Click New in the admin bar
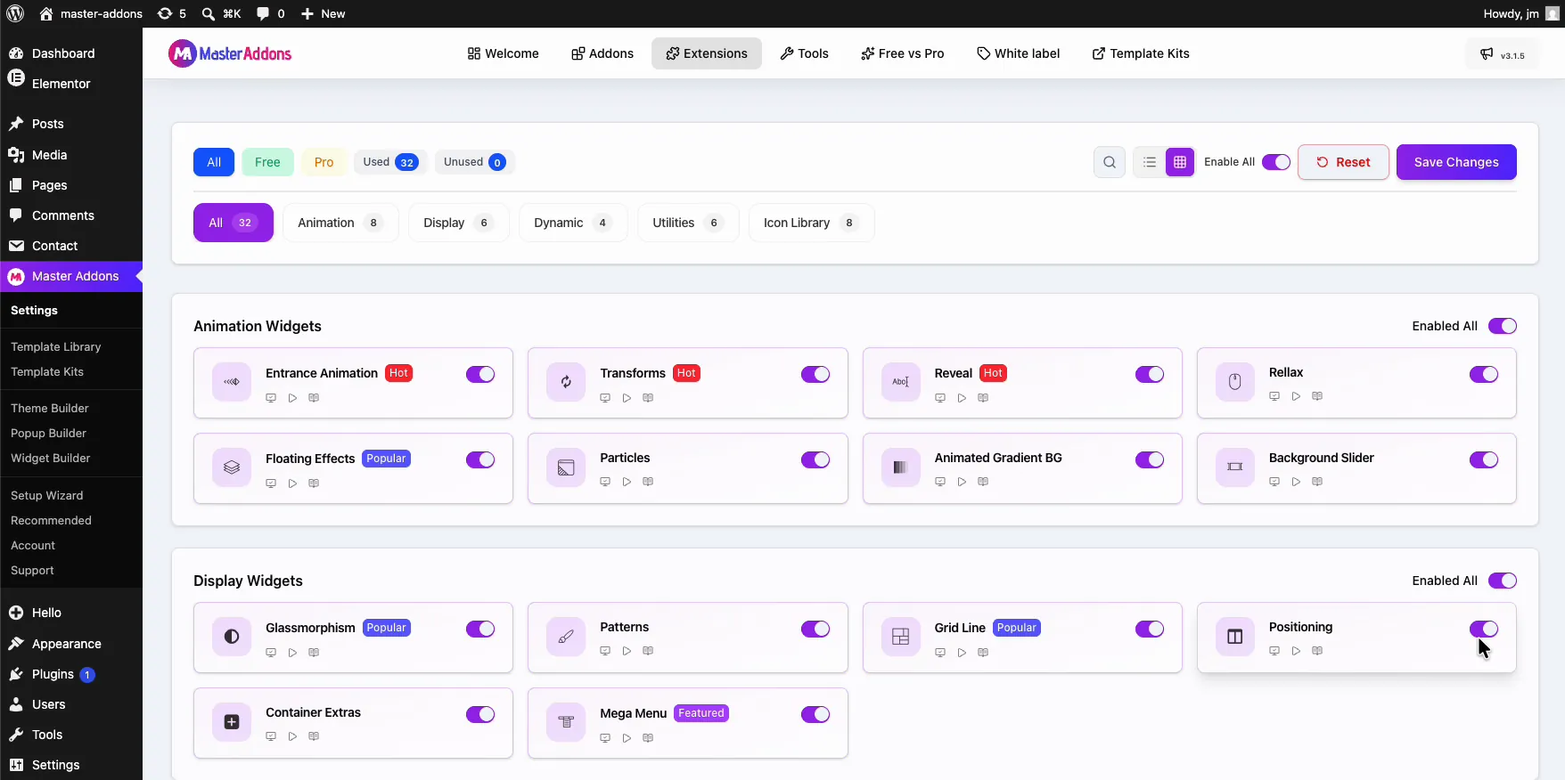This screenshot has height=780, width=1565. pyautogui.click(x=323, y=13)
